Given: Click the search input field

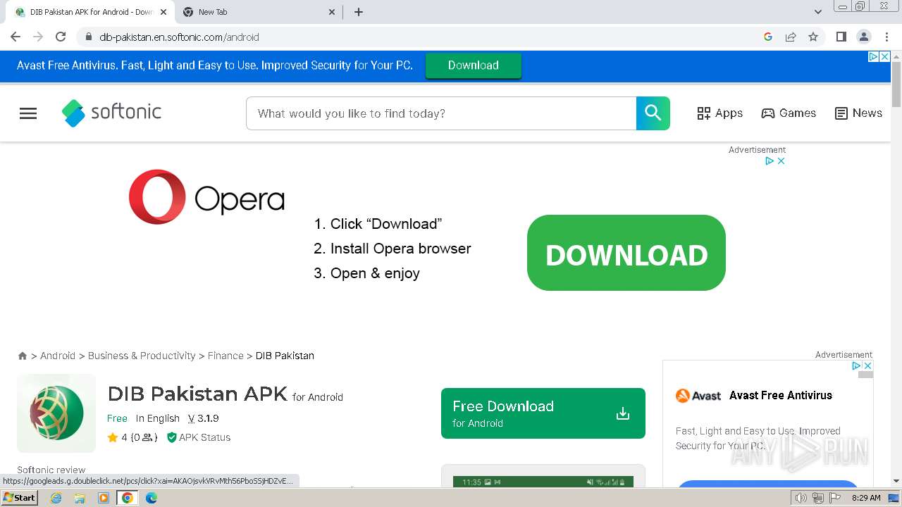Looking at the screenshot, I should [x=441, y=113].
